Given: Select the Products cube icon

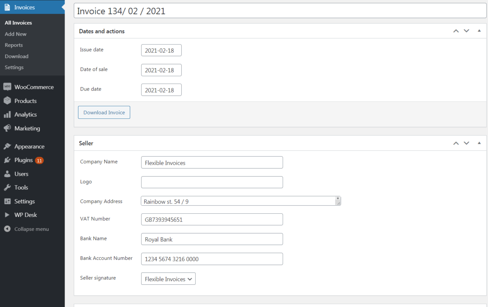Looking at the screenshot, I should click(7, 101).
